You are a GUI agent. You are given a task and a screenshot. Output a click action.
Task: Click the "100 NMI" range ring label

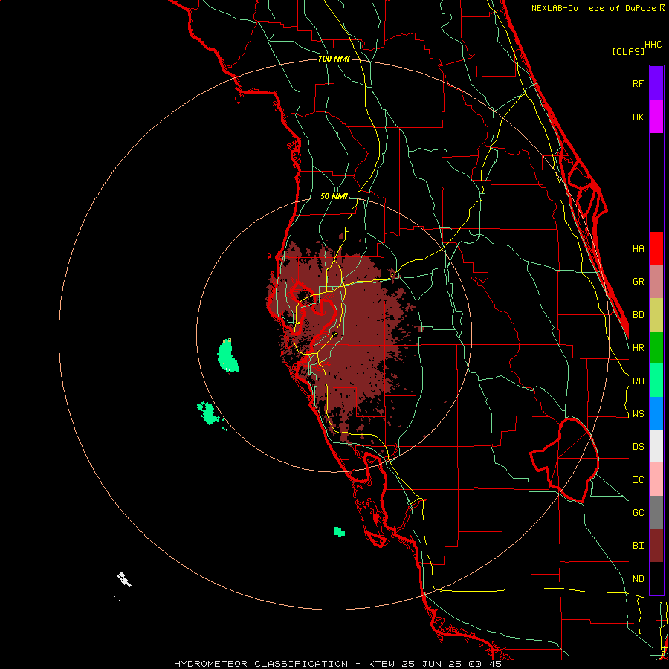[334, 59]
